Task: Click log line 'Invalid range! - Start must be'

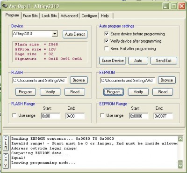Action: pos(94,143)
